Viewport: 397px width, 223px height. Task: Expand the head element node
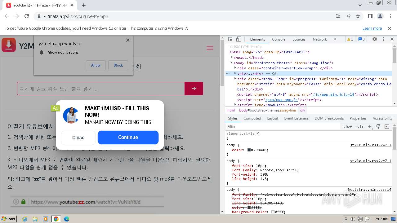coord(231,57)
